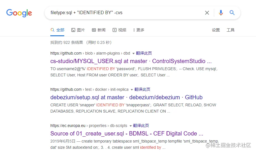Click the 视频 tab play icon
The width and height of the screenshot is (256, 153).
pyautogui.click(x=115, y=30)
